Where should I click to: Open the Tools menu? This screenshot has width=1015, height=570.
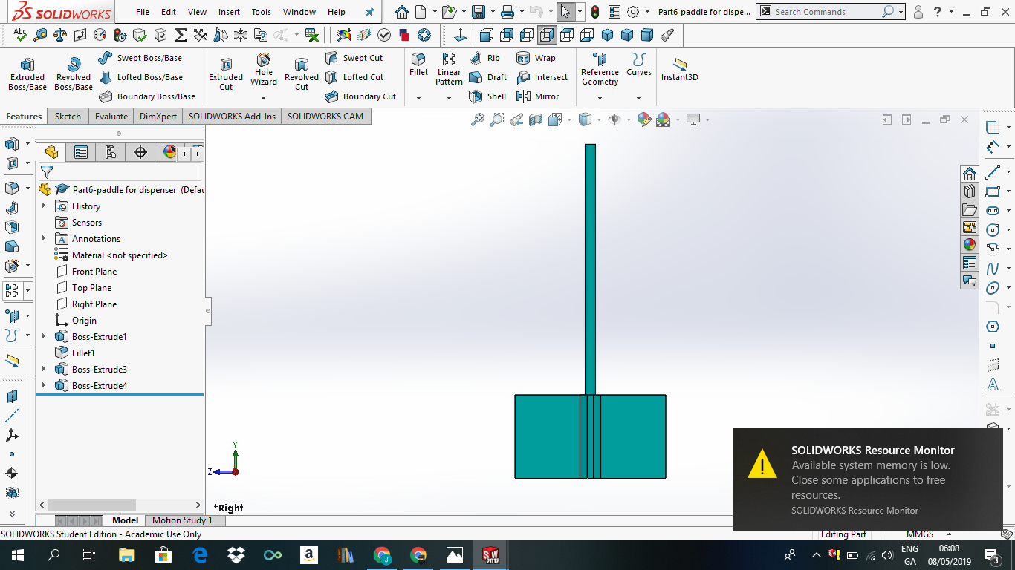point(261,12)
